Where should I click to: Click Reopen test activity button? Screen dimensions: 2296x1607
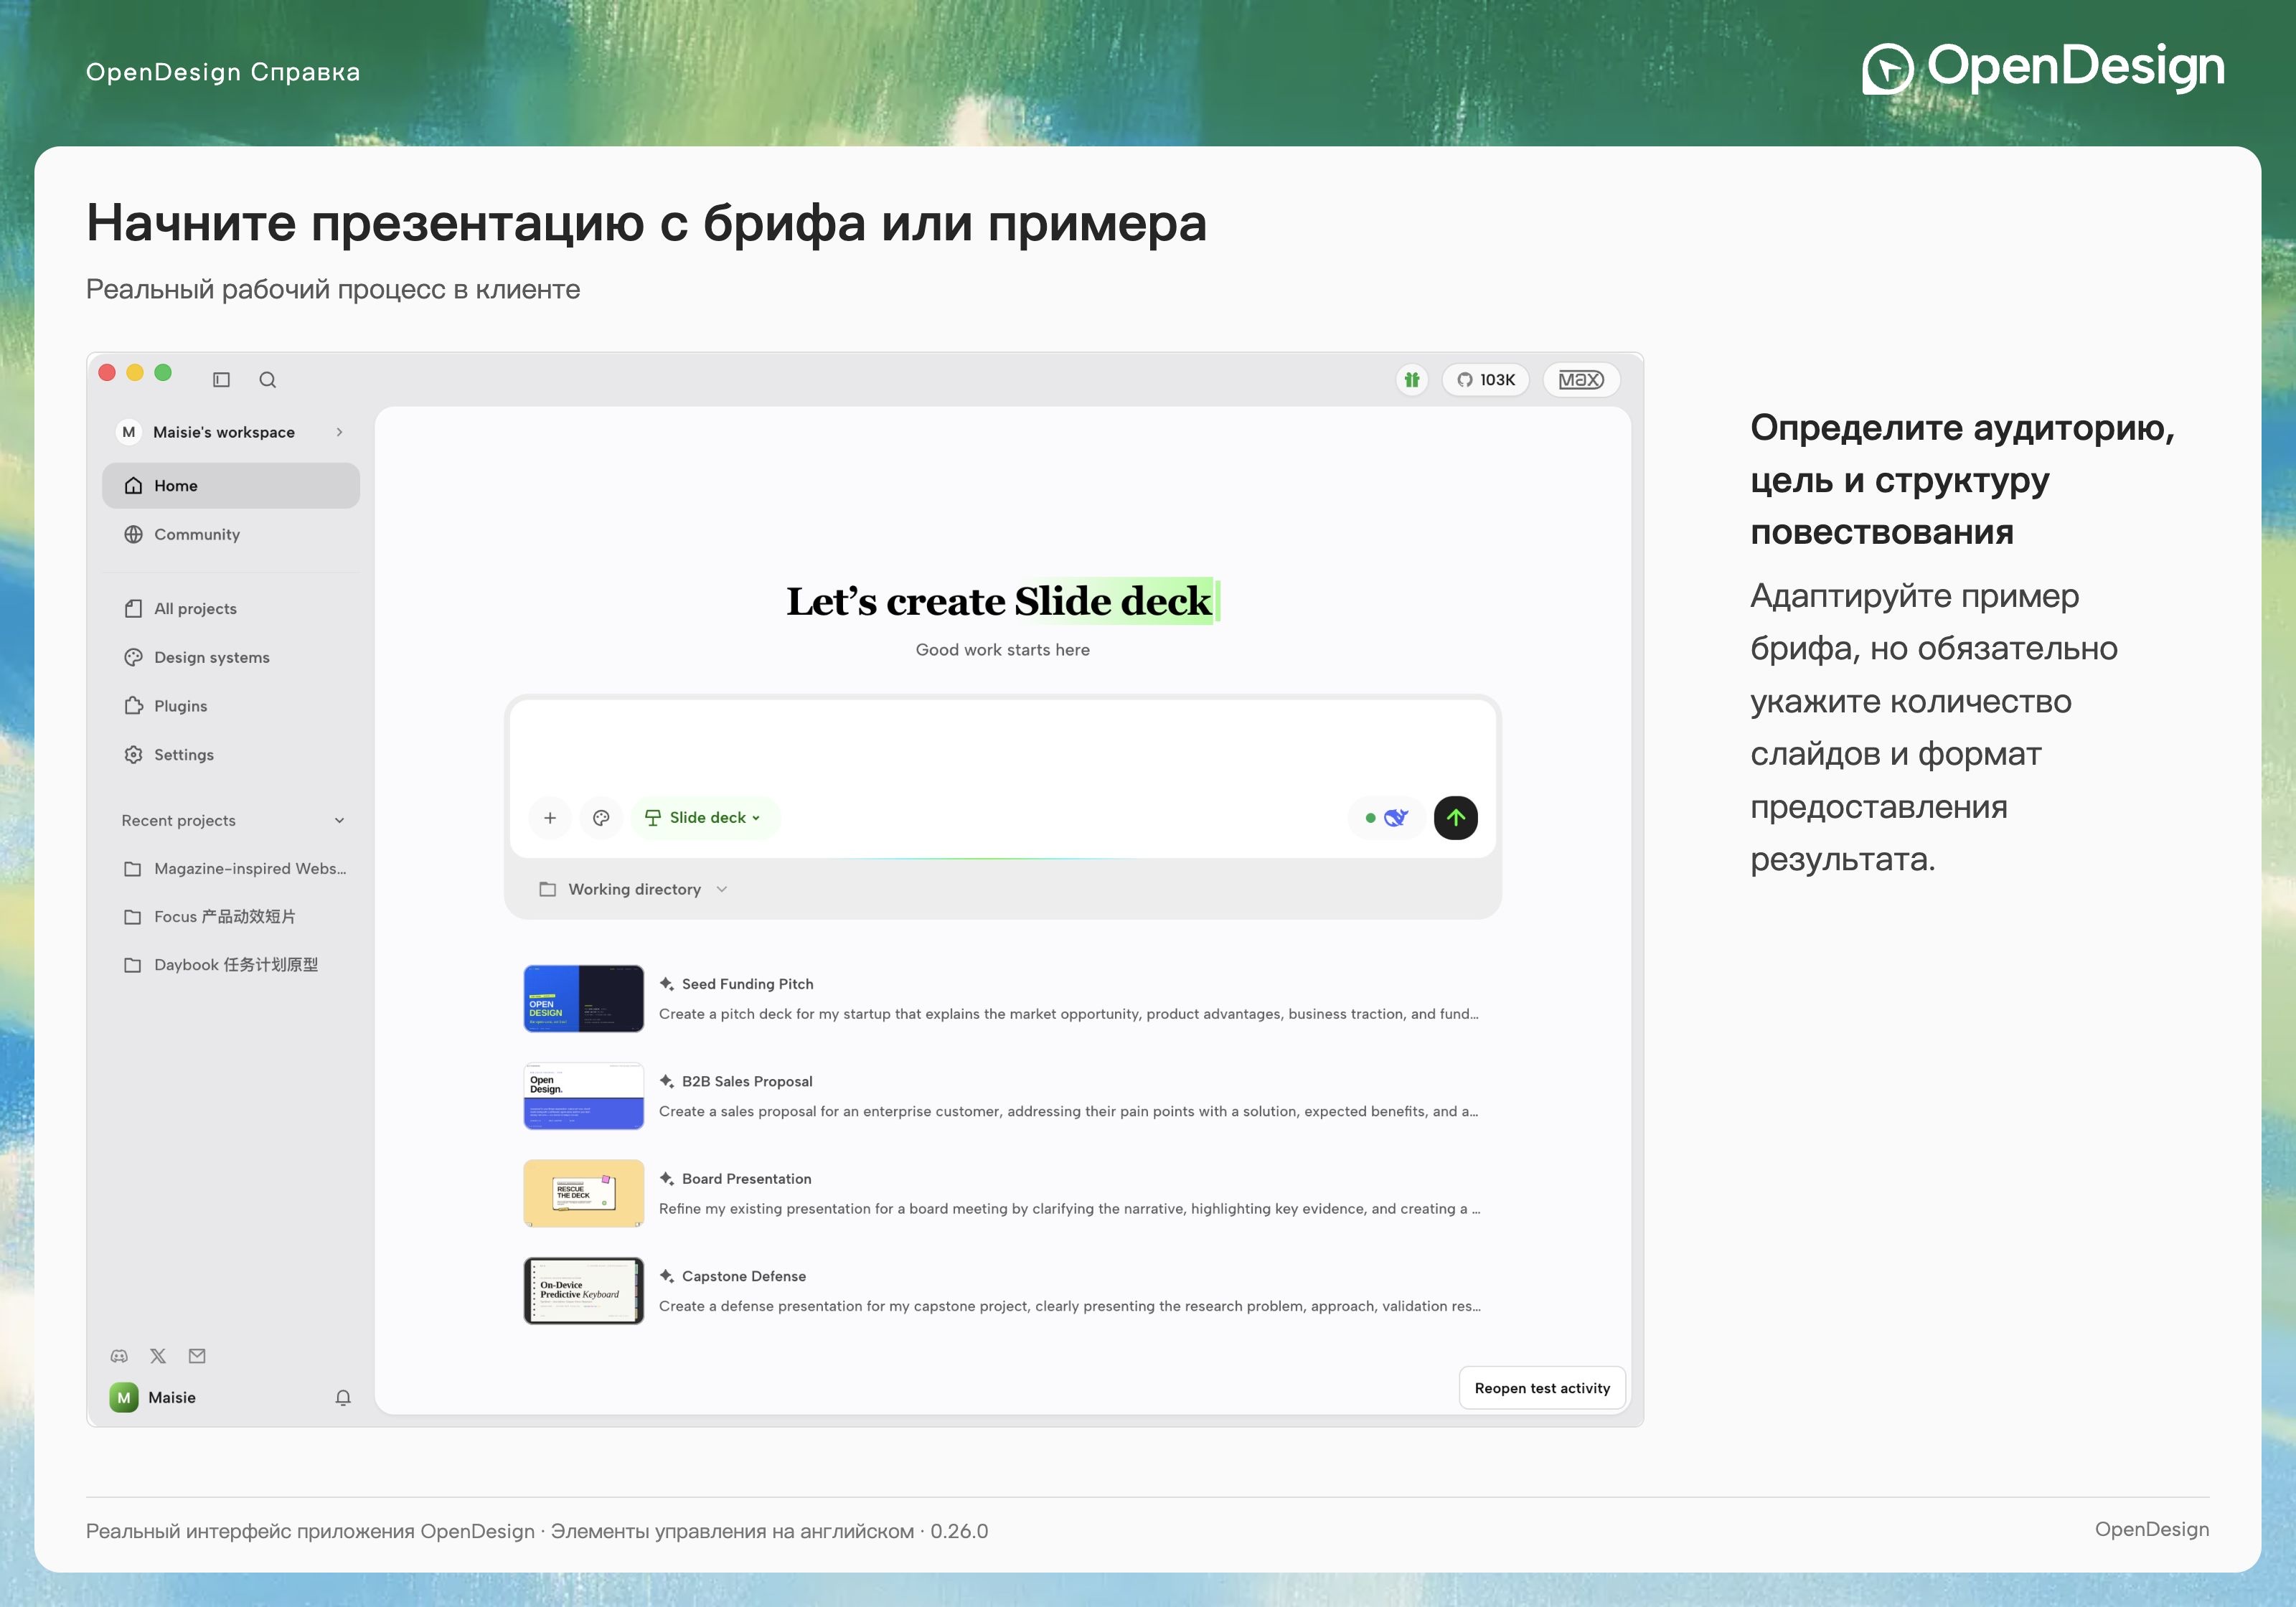(1542, 1388)
